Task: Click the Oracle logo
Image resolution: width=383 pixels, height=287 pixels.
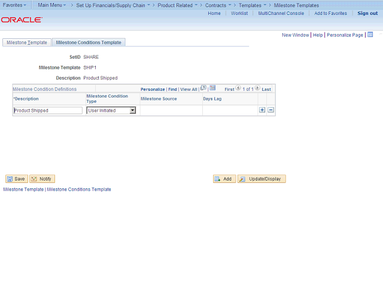Action: tap(22, 20)
